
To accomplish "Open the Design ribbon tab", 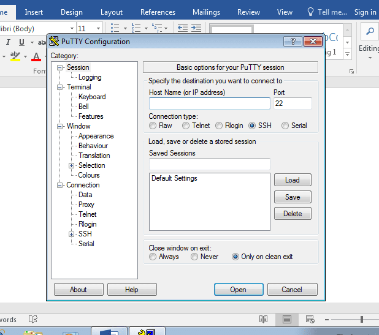I will click(x=72, y=12).
